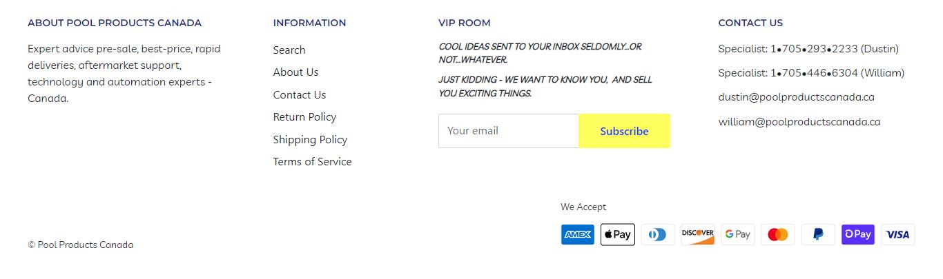The image size is (943, 279).
Task: Open the Search footer link
Action: point(289,50)
